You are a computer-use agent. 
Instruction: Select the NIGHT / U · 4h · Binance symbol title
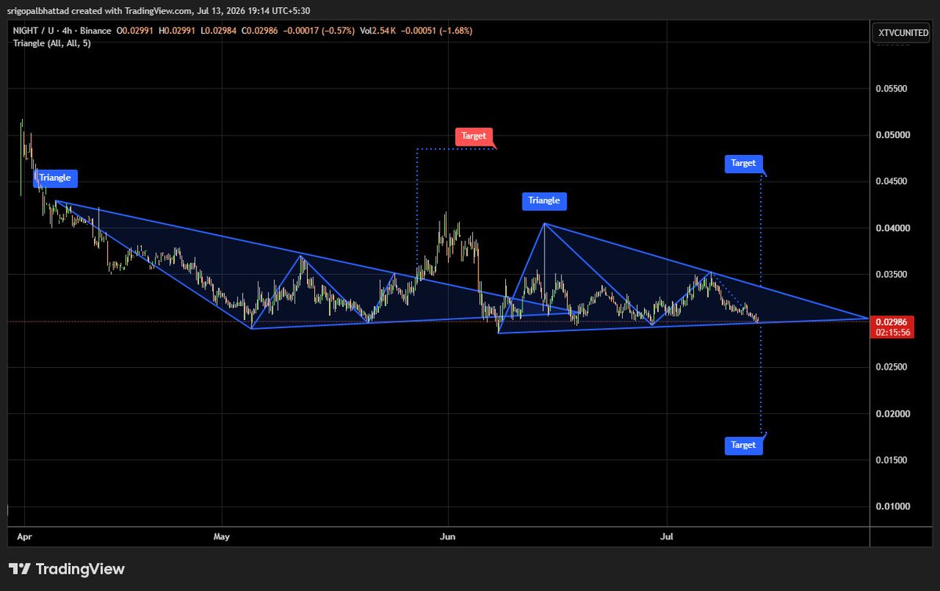(x=63, y=31)
